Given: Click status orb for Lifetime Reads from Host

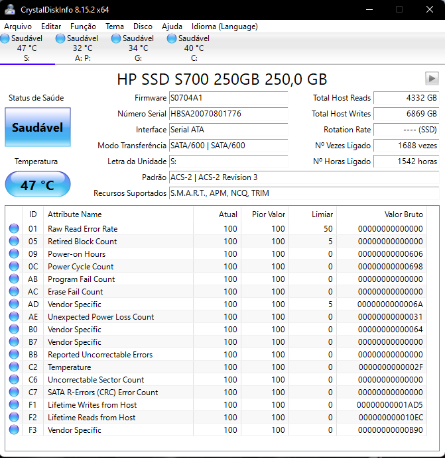Looking at the screenshot, I should click(14, 417).
